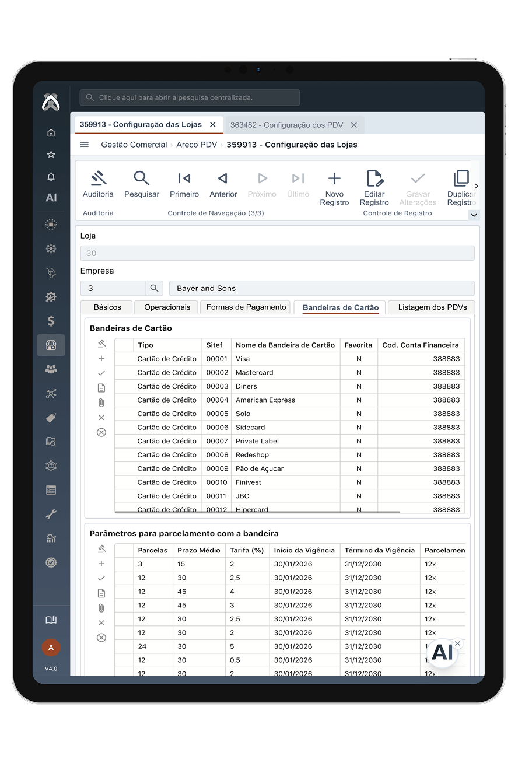Click audit gavel icon beside Bandeiras de Cartão grid
This screenshot has width=518, height=763.
point(101,344)
